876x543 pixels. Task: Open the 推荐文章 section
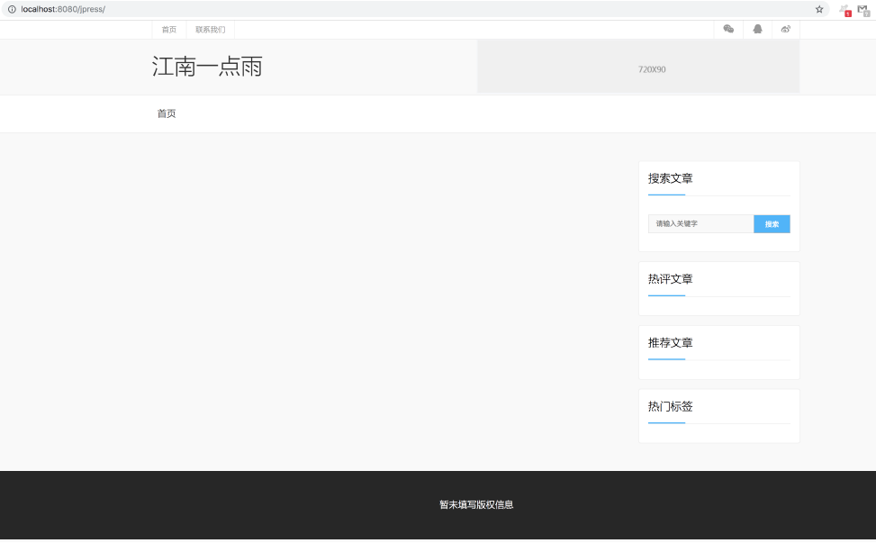click(672, 343)
